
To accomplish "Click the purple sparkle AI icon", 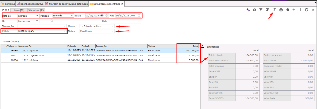I will [x=248, y=10].
